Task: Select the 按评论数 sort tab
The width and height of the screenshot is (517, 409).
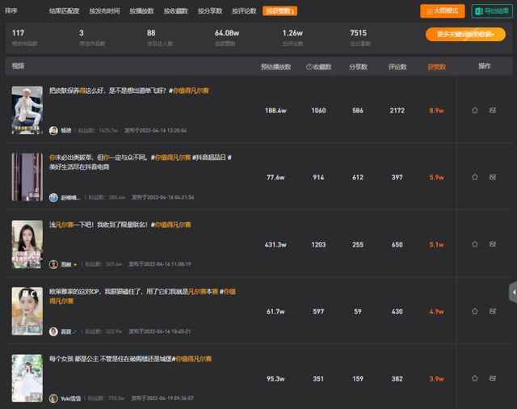Action: pos(244,11)
